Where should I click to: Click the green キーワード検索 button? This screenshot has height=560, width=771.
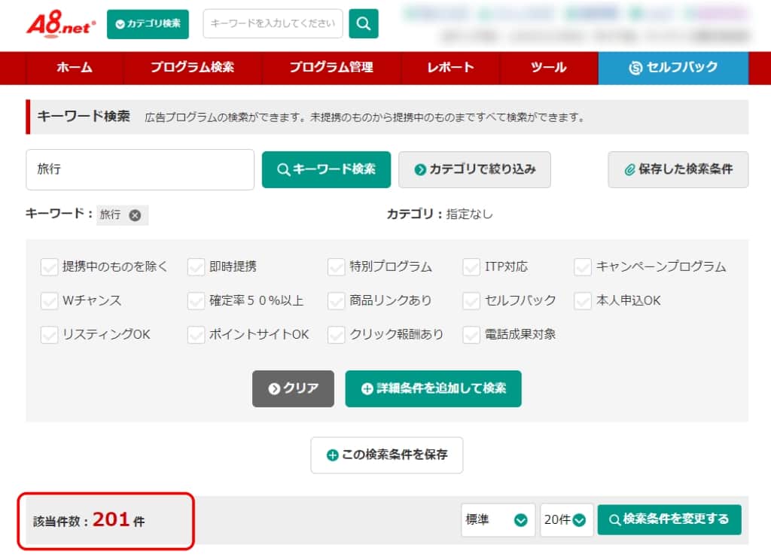coord(326,169)
